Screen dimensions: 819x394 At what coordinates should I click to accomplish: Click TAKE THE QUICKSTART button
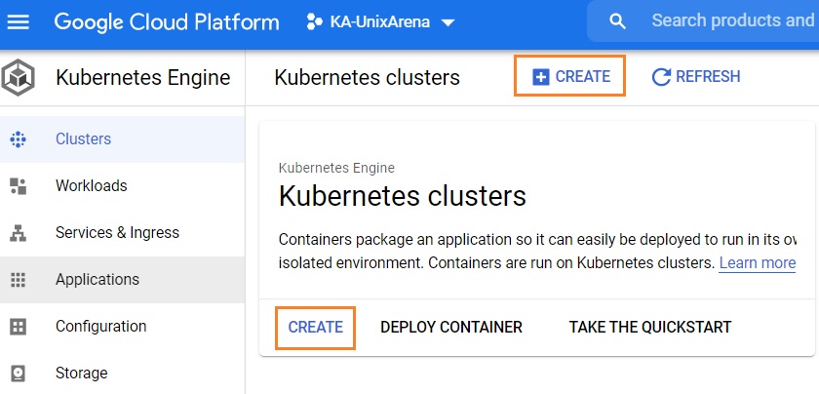click(x=650, y=328)
